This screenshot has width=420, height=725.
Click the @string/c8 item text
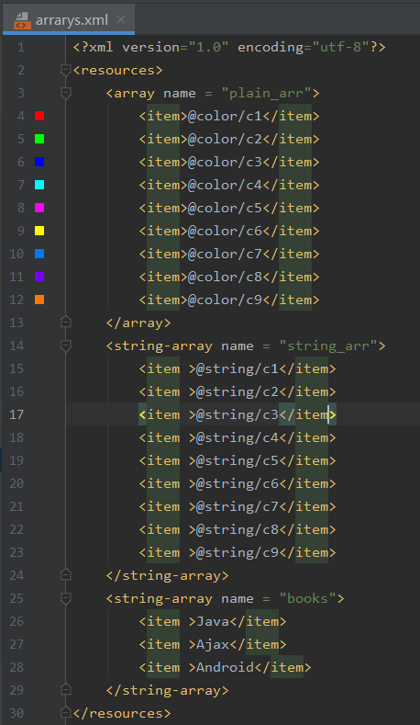(238, 529)
